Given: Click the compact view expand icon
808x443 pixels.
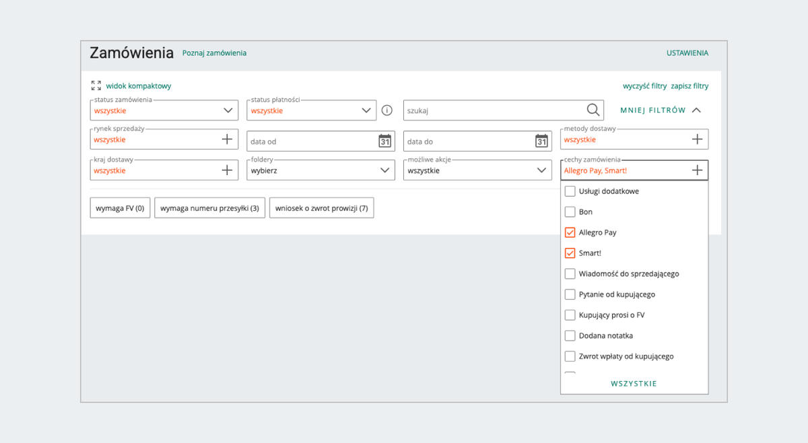Looking at the screenshot, I should click(96, 86).
